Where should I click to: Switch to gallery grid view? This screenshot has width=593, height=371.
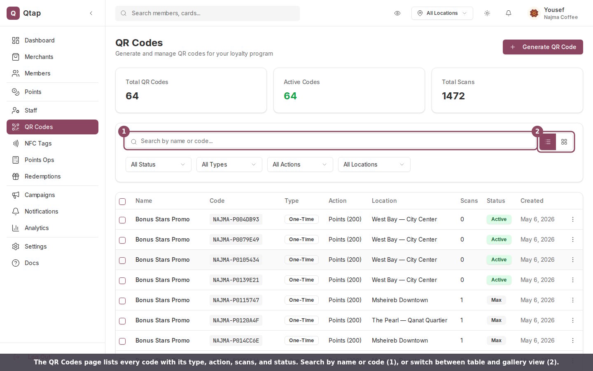click(564, 142)
